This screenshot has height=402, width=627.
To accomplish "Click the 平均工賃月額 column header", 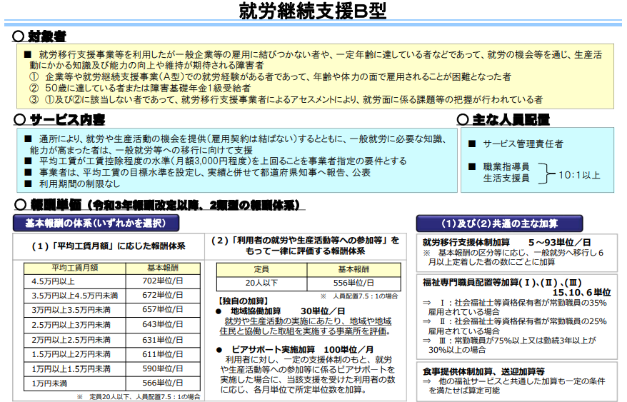I will tap(75, 268).
